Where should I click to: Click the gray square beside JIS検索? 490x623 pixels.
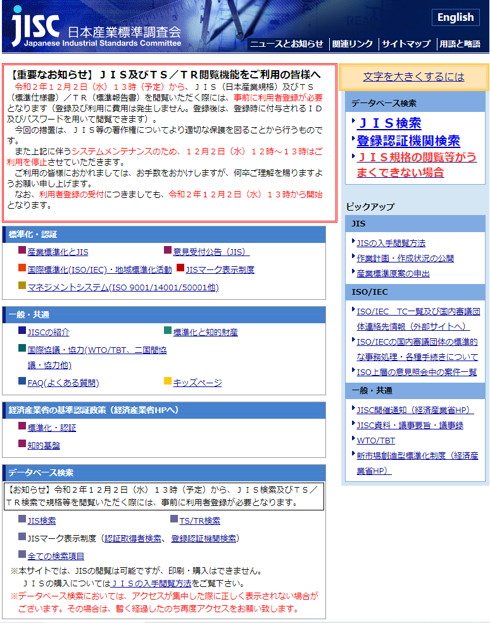tap(22, 519)
